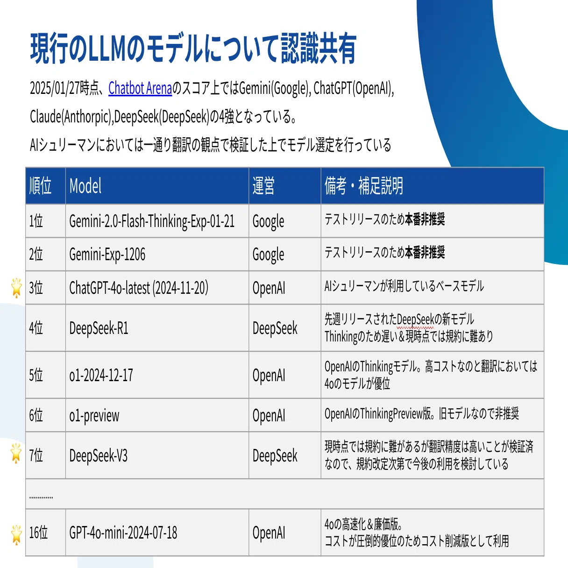Select cell GPT-4o-mini-2024-07-18
The width and height of the screenshot is (568, 568).
[x=157, y=532]
